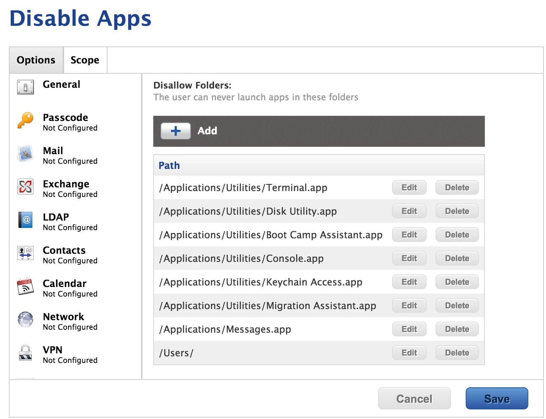Edit the Disk Utility.app path

[x=409, y=211]
